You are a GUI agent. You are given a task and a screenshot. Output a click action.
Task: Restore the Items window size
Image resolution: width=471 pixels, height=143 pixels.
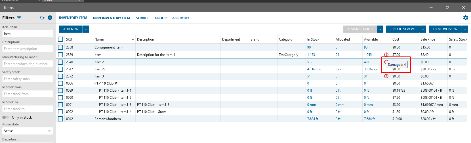pyautogui.click(x=447, y=7)
